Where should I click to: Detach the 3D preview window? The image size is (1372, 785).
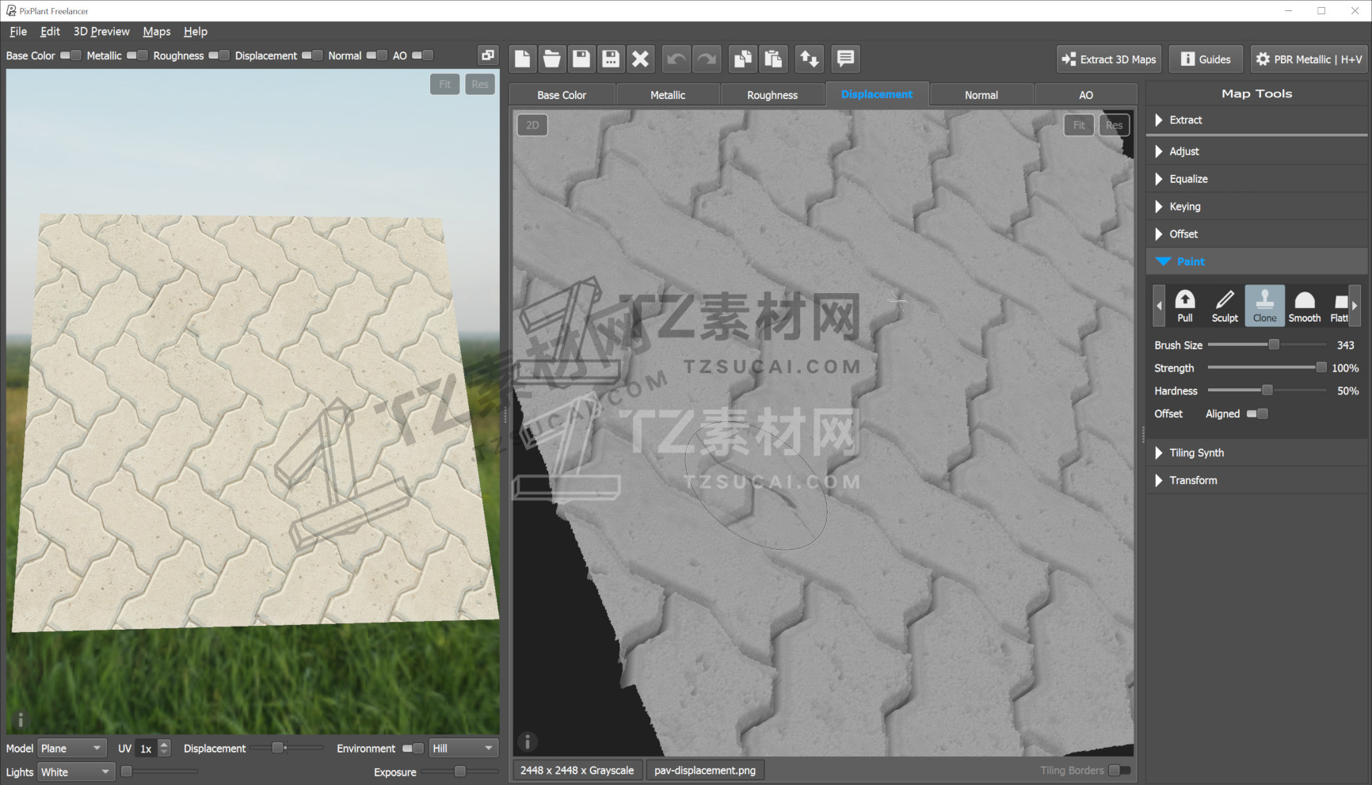488,55
